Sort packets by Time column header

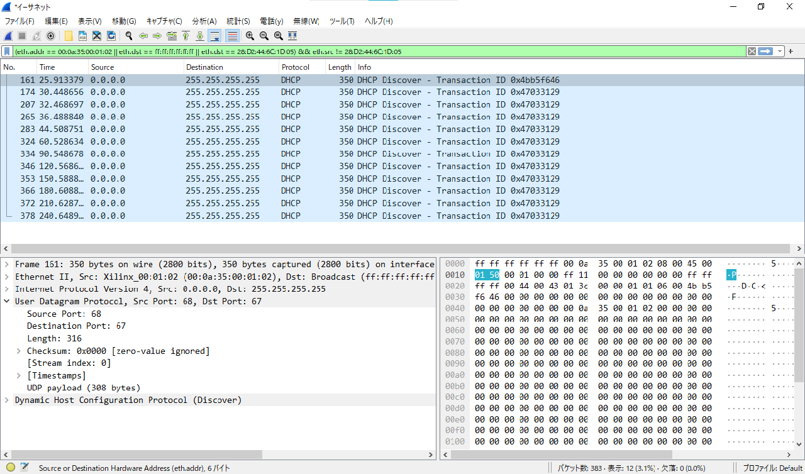[63, 67]
